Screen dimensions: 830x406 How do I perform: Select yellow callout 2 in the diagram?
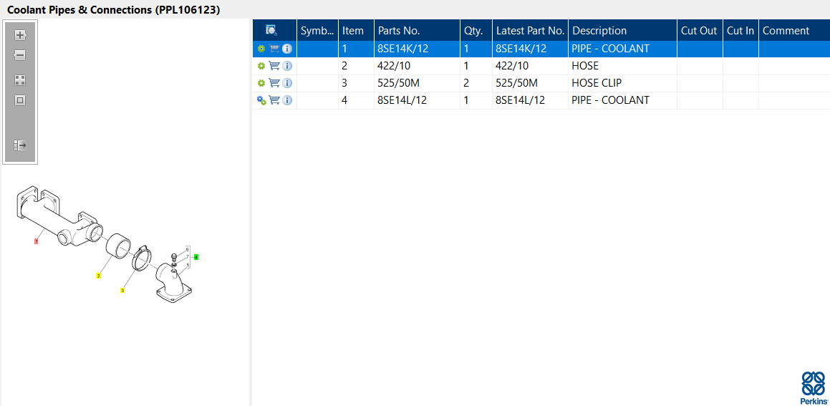[98, 276]
